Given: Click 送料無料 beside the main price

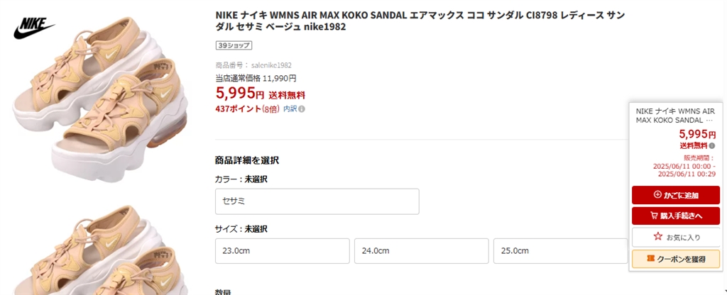Looking at the screenshot, I should coord(287,95).
